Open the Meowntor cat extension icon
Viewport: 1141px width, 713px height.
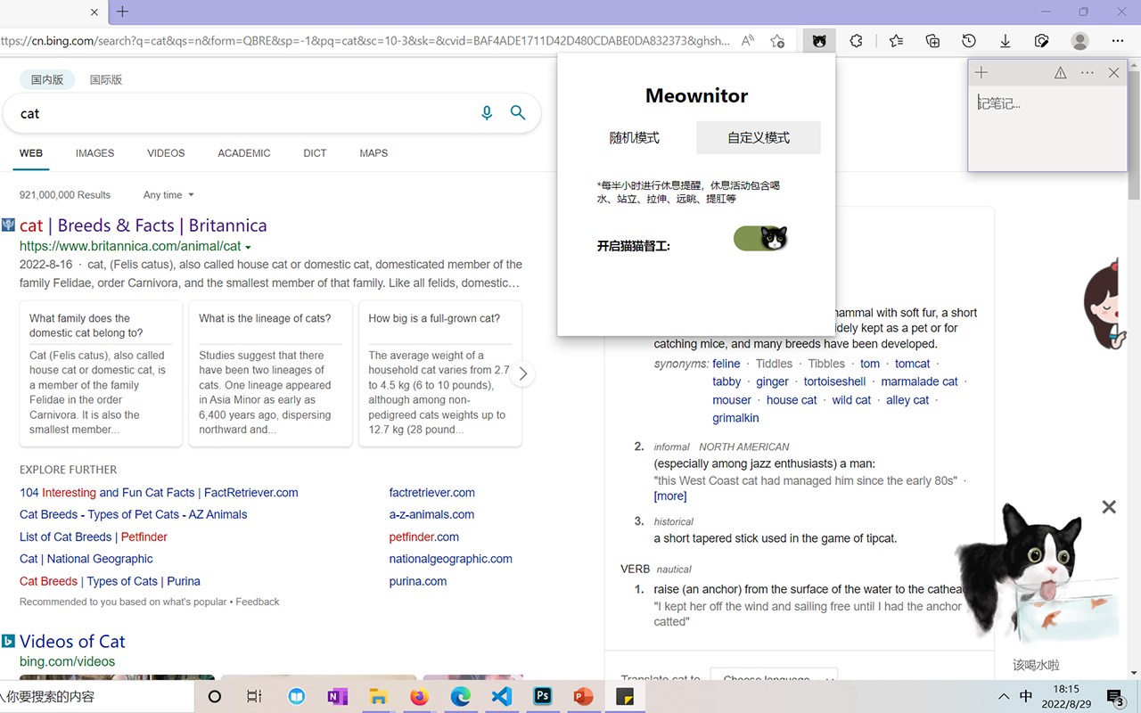(x=818, y=41)
